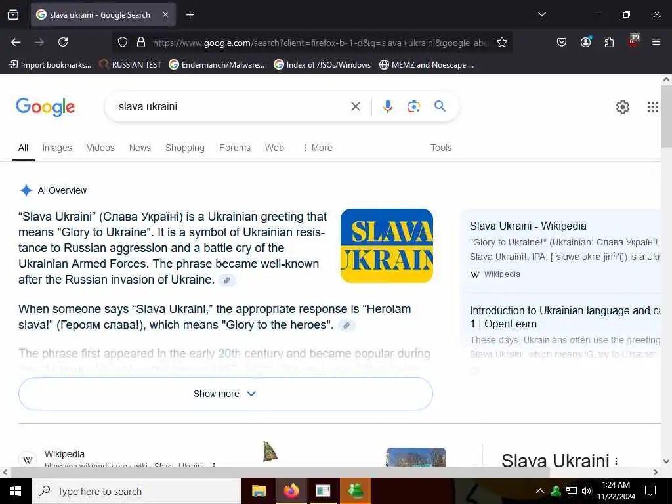Show hidden system tray icons
This screenshot has width=672, height=504.
[540, 491]
